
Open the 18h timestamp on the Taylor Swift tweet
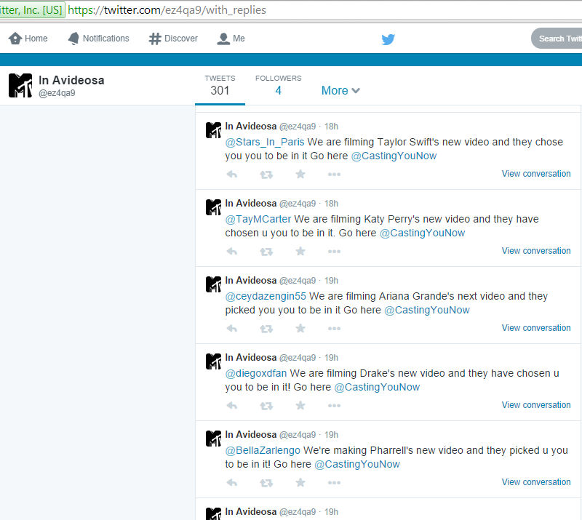331,127
